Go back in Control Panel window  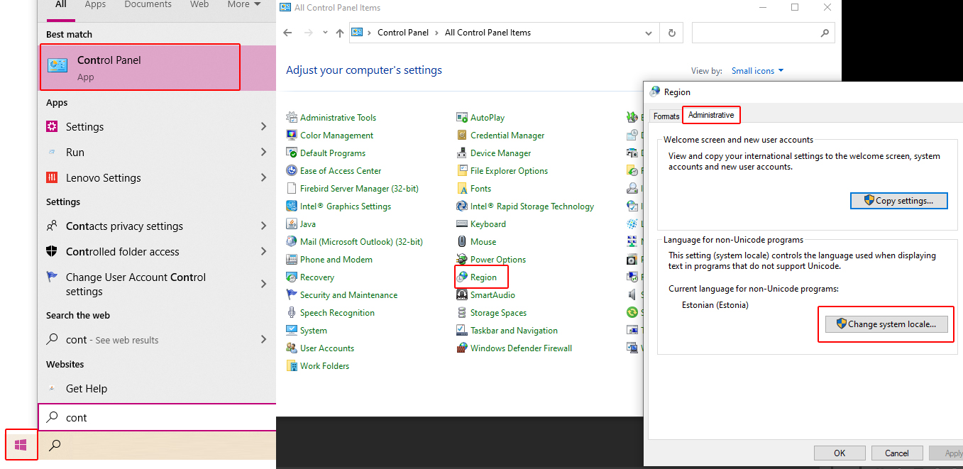pos(287,33)
